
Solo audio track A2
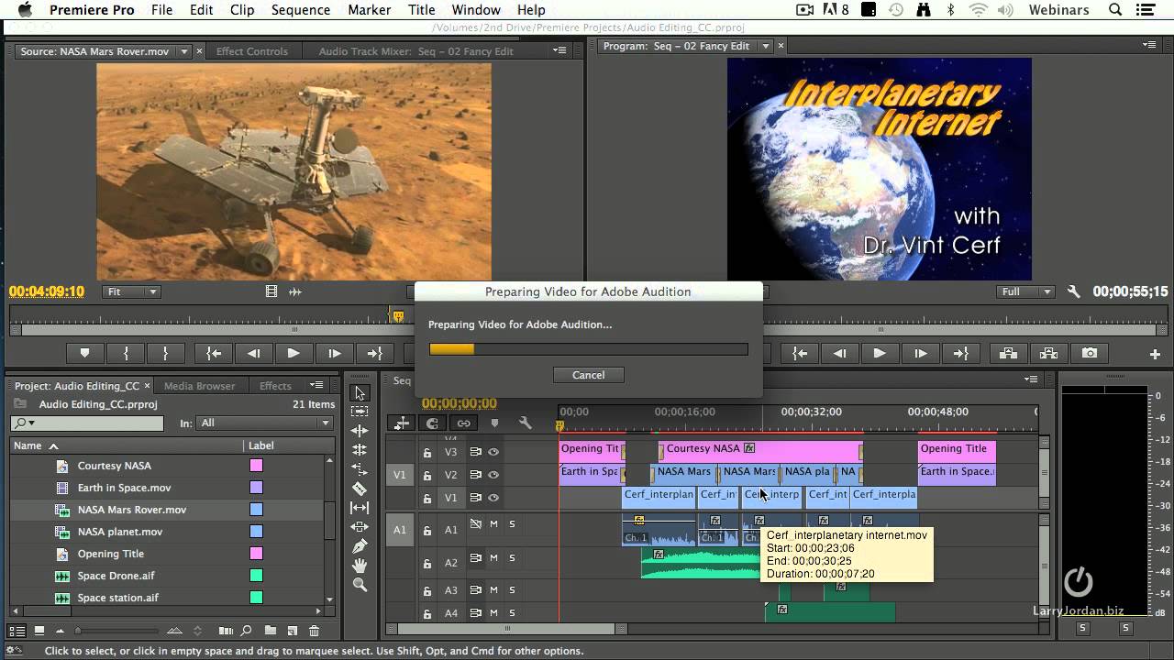(x=513, y=558)
